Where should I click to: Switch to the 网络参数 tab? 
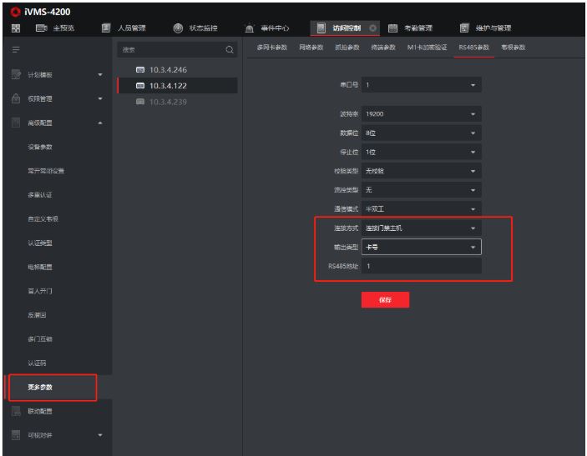[x=311, y=48]
